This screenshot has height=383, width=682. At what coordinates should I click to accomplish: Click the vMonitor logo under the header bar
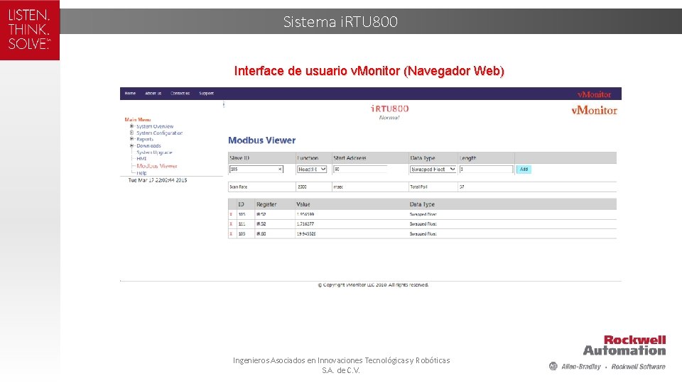tap(594, 111)
